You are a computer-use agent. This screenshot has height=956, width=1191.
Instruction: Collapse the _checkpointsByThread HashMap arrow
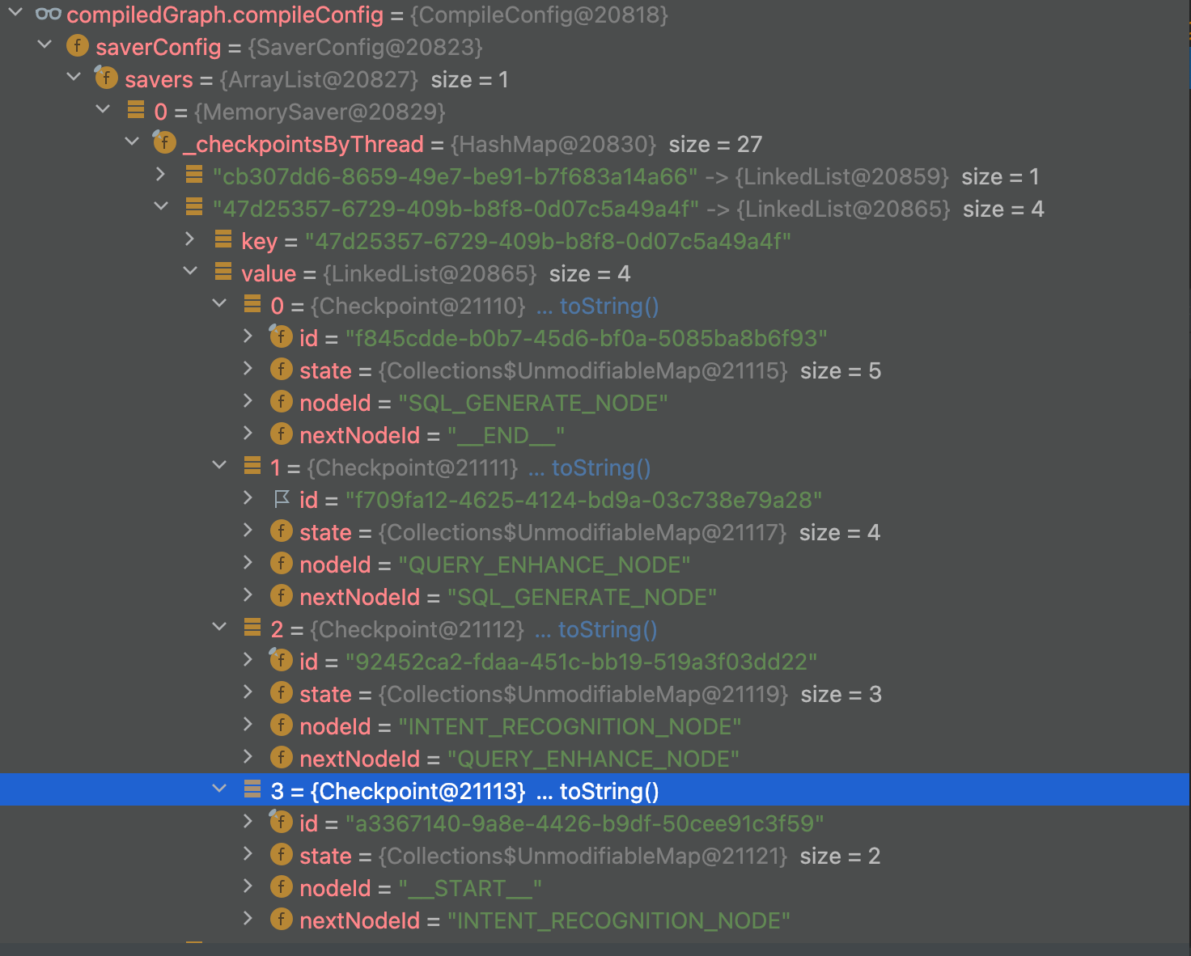(132, 142)
